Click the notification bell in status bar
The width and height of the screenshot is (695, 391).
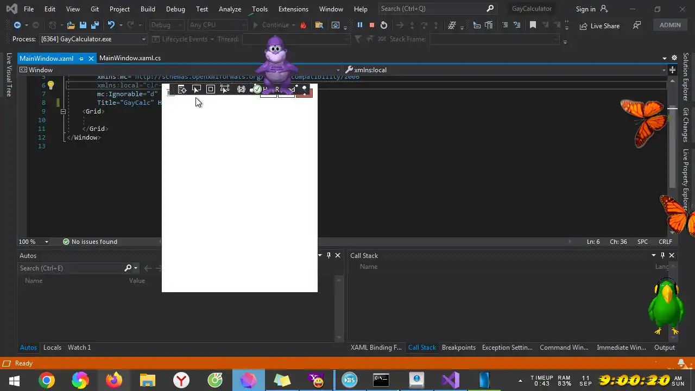681,363
